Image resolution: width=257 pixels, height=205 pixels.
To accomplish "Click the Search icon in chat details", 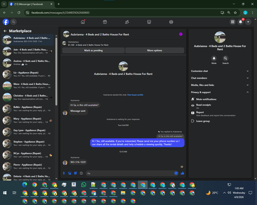I will pos(226,58).
